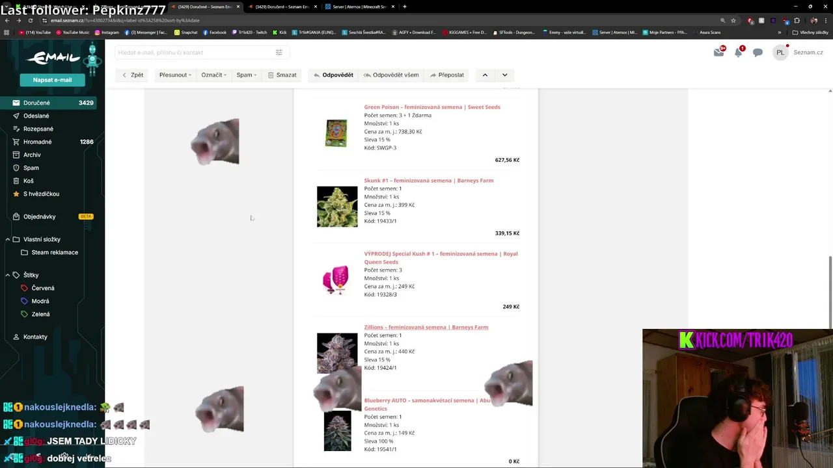Click Napsat e-mail compose button

click(52, 79)
